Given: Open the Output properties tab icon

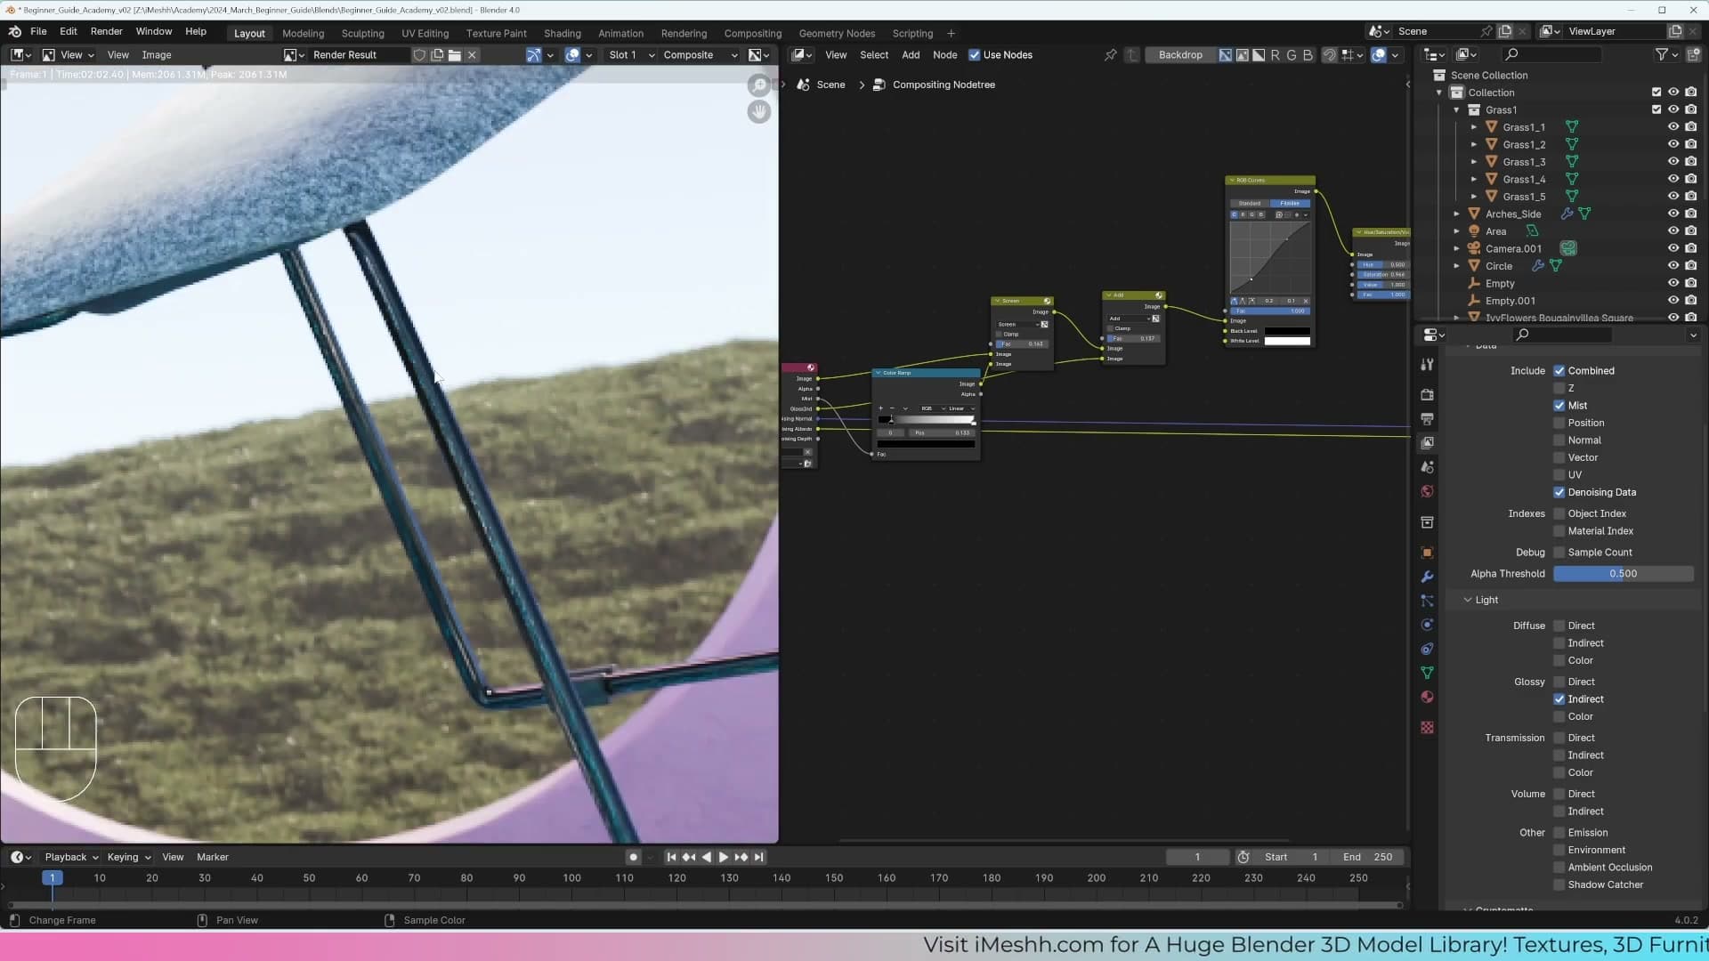Looking at the screenshot, I should [1427, 418].
